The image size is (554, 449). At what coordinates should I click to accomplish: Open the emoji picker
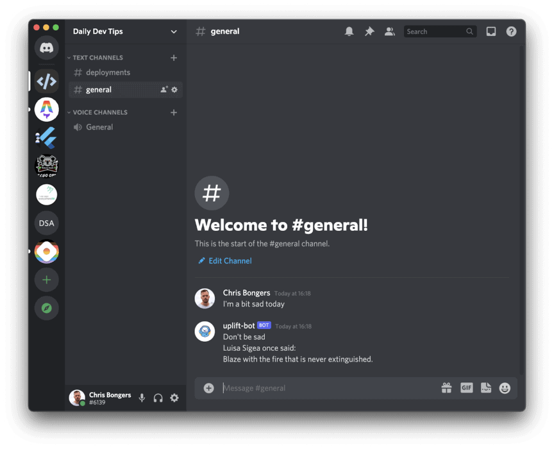(505, 388)
